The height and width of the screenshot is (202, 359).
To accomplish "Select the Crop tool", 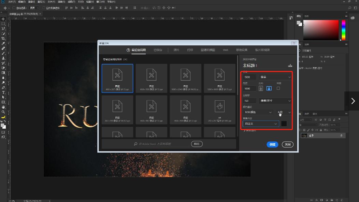I will click(3, 39).
